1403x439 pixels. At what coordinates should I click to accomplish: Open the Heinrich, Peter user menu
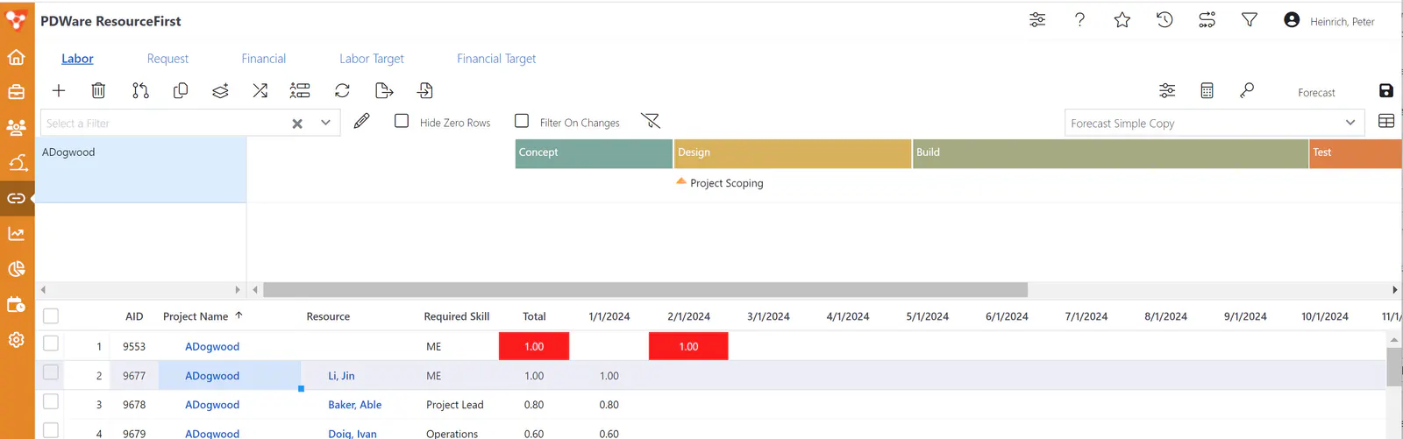[1328, 20]
